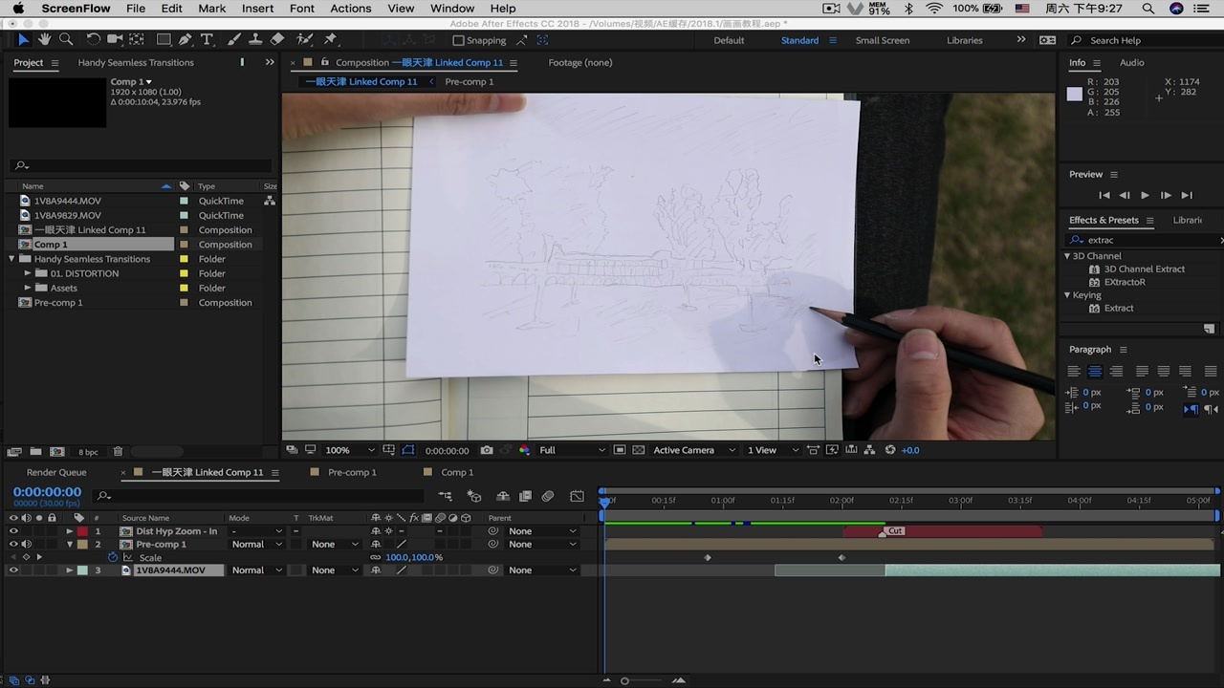Select the Eraser tool
Screen dimensions: 1224x688
pos(277,40)
